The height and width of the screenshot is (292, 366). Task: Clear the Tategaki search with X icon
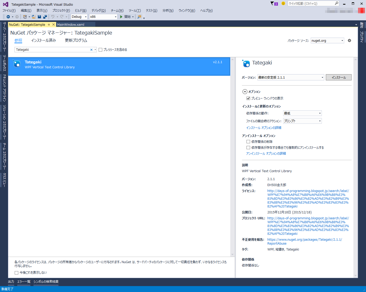pyautogui.click(x=91, y=50)
